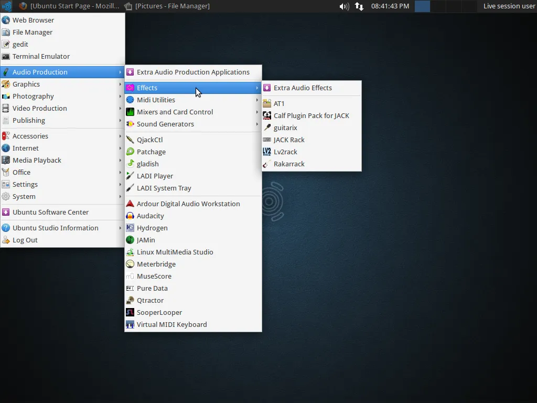Click the Pure Data icon
Viewport: 537px width, 403px height.
(x=130, y=288)
